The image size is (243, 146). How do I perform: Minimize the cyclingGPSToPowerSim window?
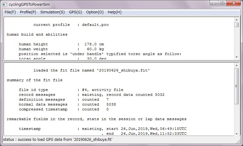tap(214, 3)
